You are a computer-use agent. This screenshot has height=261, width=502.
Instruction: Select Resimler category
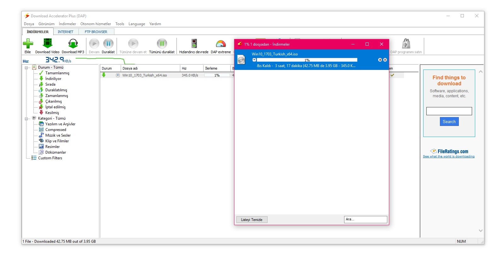pos(52,147)
